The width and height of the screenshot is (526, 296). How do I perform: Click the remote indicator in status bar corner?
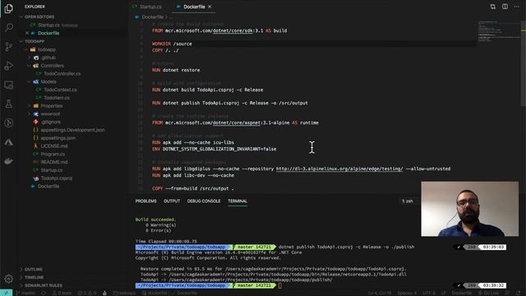pyautogui.click(x=6, y=293)
